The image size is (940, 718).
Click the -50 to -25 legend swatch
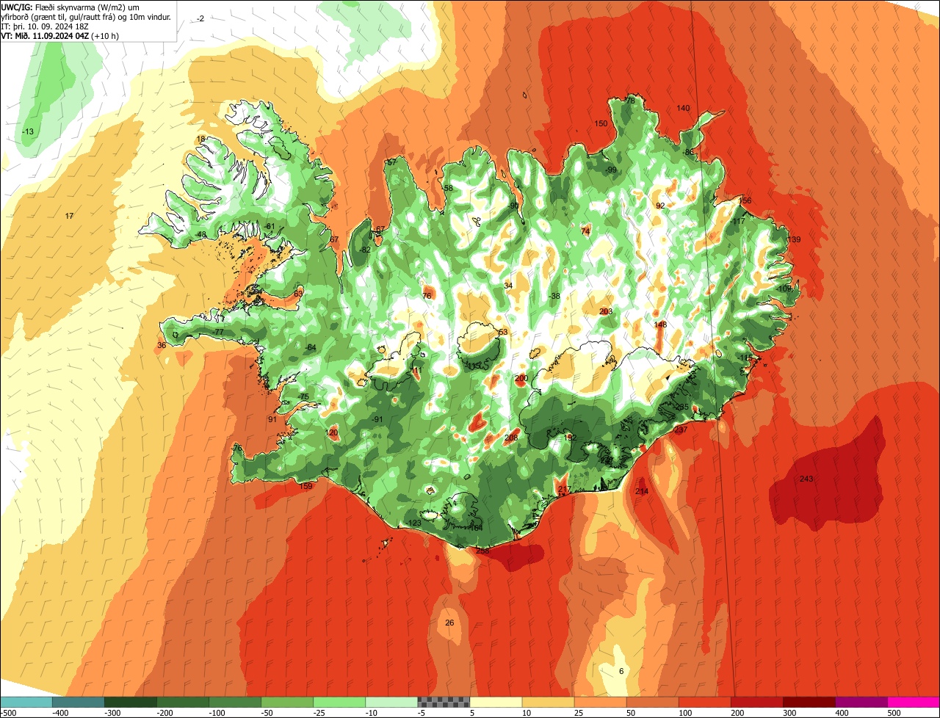(x=287, y=701)
